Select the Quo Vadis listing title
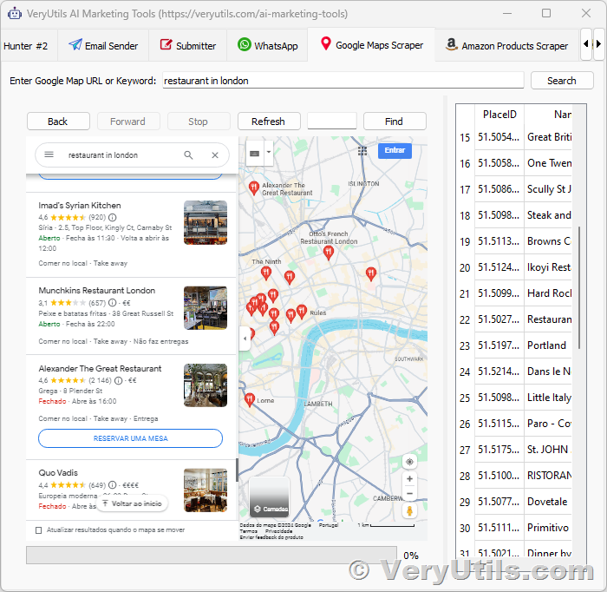Viewport: 607px width, 592px height. pyautogui.click(x=58, y=473)
